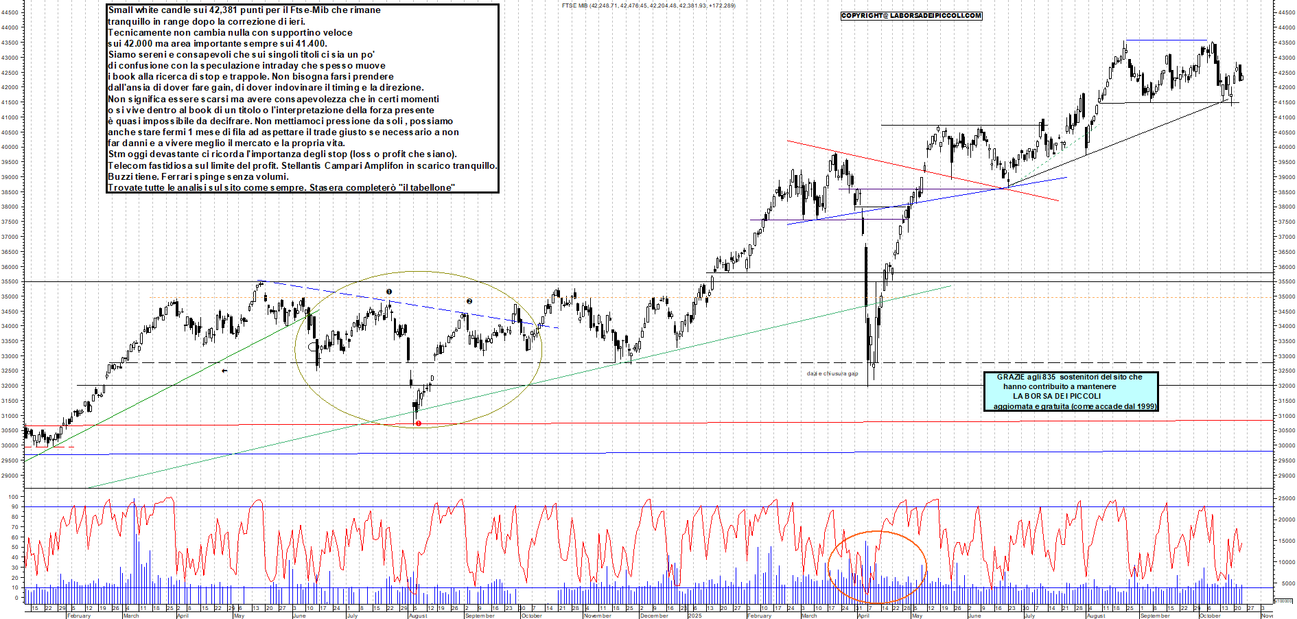
Task: Click the orange ellipse in the oscillator panel
Action: click(x=877, y=533)
